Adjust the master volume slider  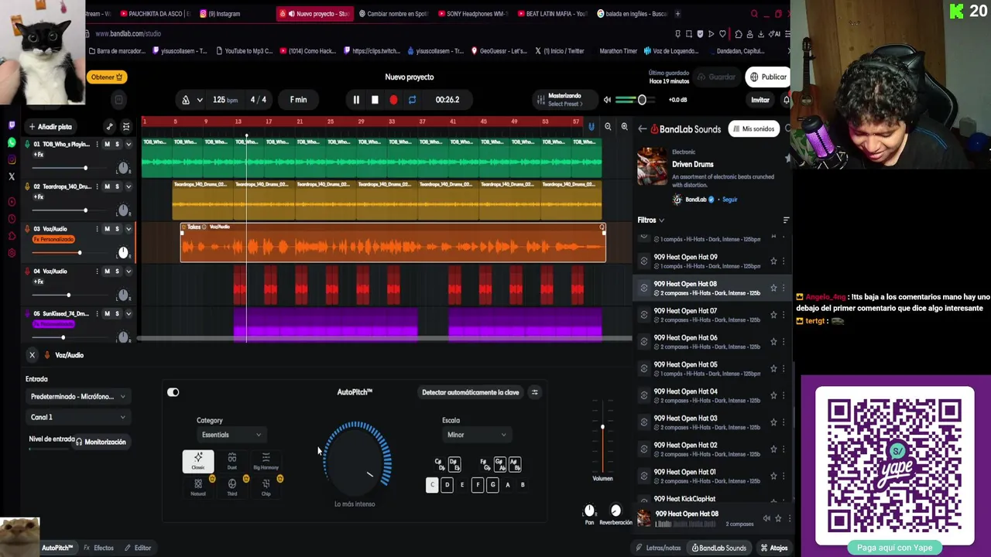641,100
